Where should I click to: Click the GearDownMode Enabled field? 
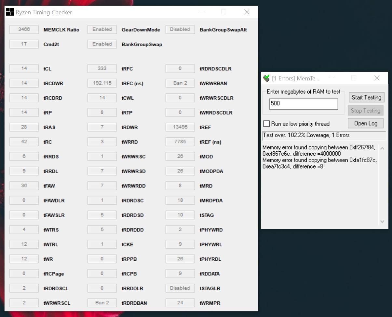click(x=102, y=29)
